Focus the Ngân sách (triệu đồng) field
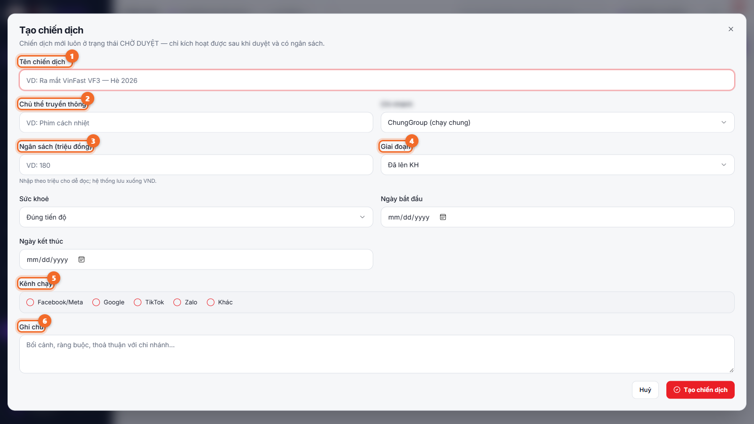754x424 pixels. coord(196,165)
